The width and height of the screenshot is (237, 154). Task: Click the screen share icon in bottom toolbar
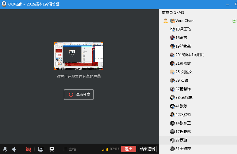click(41, 149)
